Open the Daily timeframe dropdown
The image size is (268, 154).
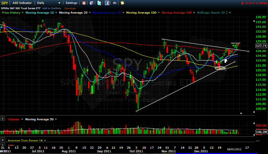pos(49,3)
